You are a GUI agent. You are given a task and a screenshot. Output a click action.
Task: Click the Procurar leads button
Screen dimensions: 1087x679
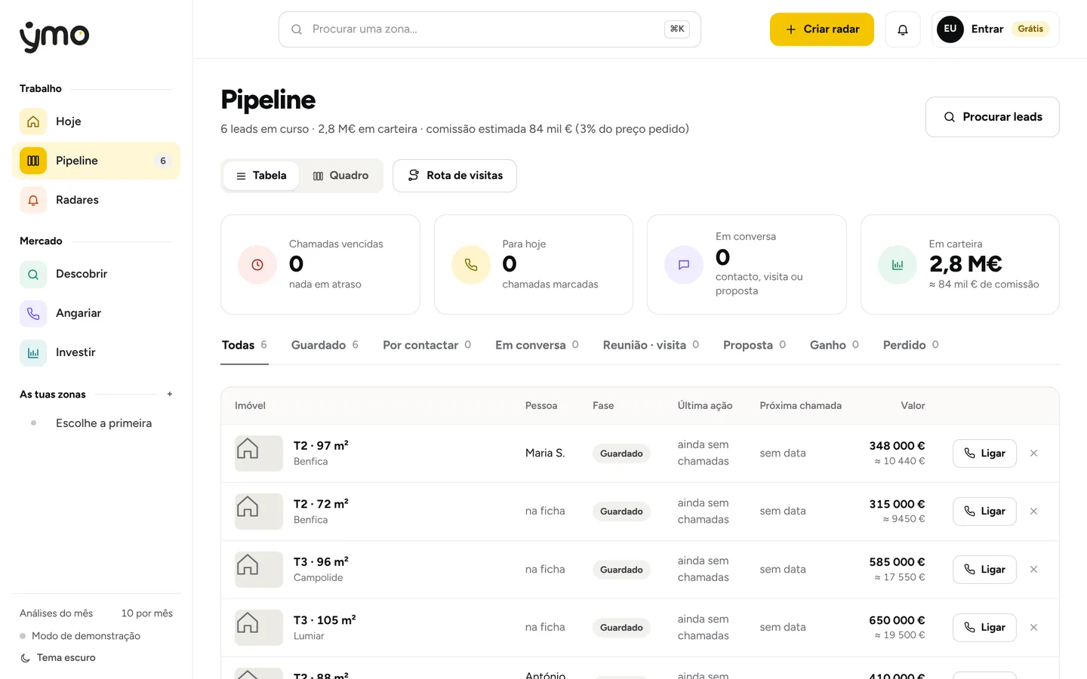(992, 117)
